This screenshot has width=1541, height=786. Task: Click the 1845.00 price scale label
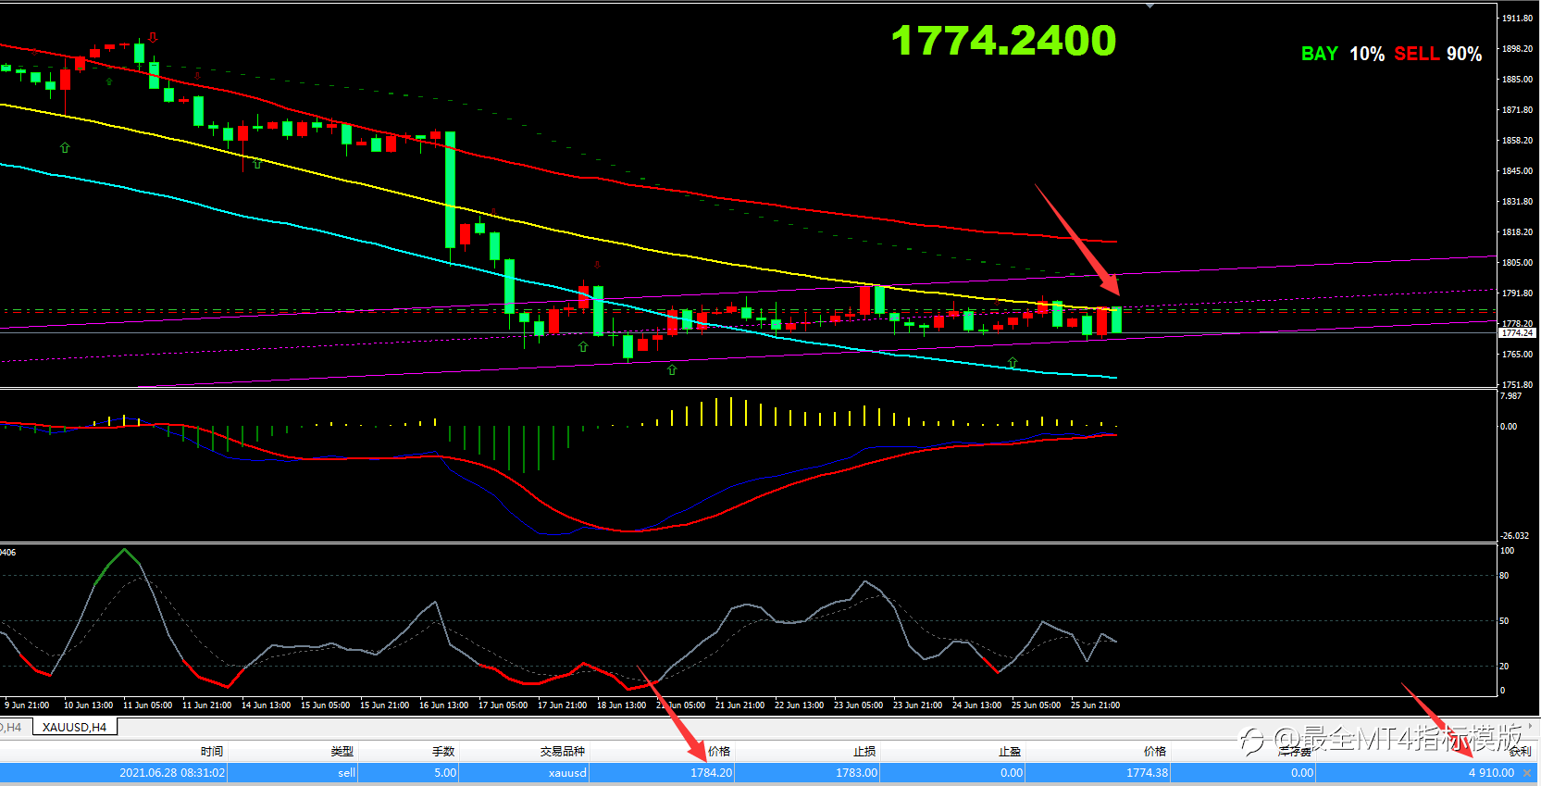pyautogui.click(x=1518, y=171)
